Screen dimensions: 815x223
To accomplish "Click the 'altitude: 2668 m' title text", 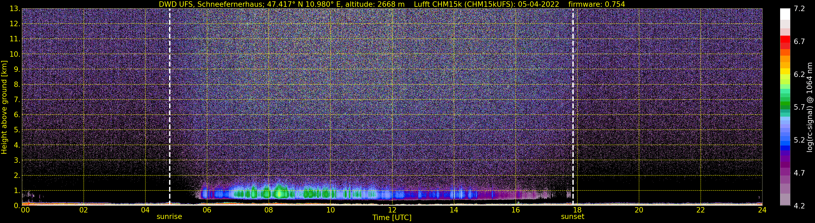I will click(375, 4).
